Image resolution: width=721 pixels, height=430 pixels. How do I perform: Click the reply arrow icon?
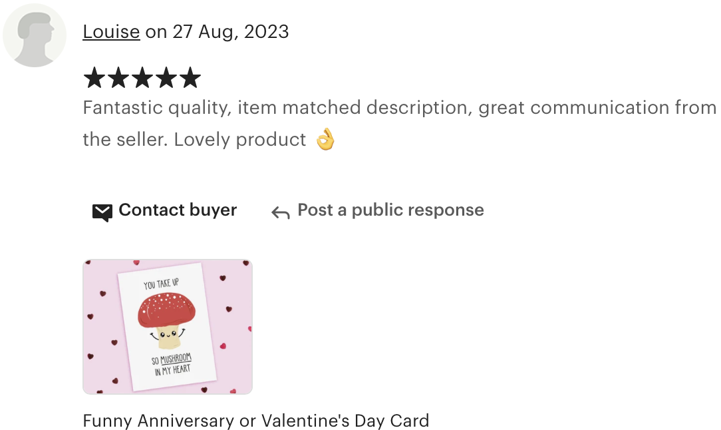pyautogui.click(x=281, y=212)
